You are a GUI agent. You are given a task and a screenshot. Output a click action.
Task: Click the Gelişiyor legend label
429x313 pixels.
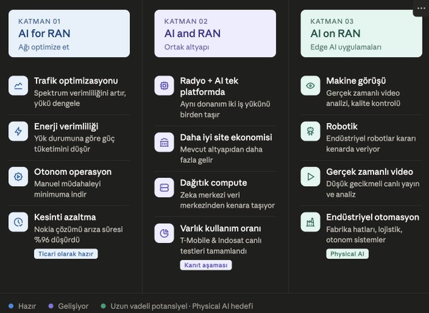(x=73, y=306)
